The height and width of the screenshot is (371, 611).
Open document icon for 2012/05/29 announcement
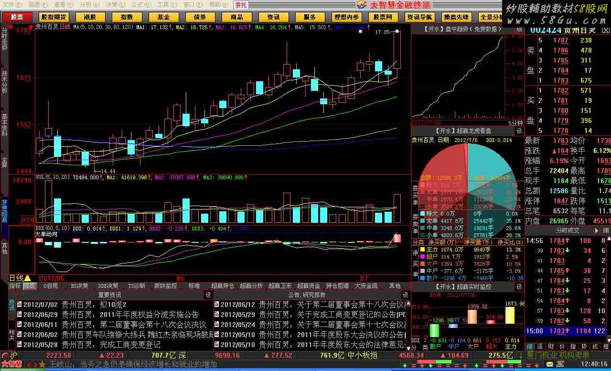tap(217, 315)
